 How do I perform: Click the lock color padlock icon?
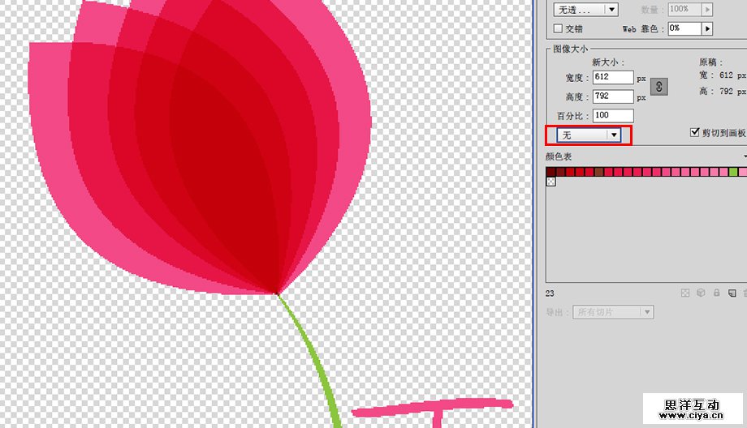715,293
